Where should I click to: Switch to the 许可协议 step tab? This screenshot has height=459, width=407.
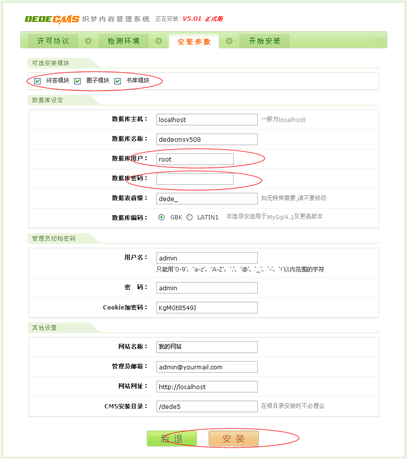[52, 41]
